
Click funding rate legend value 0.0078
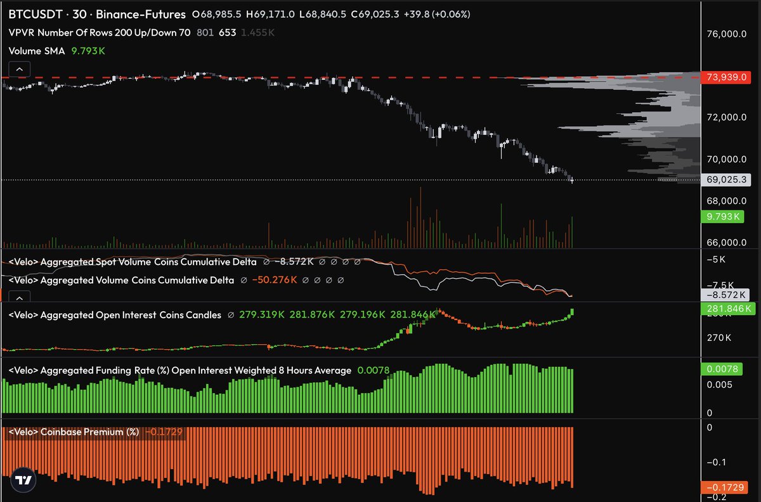pos(374,370)
